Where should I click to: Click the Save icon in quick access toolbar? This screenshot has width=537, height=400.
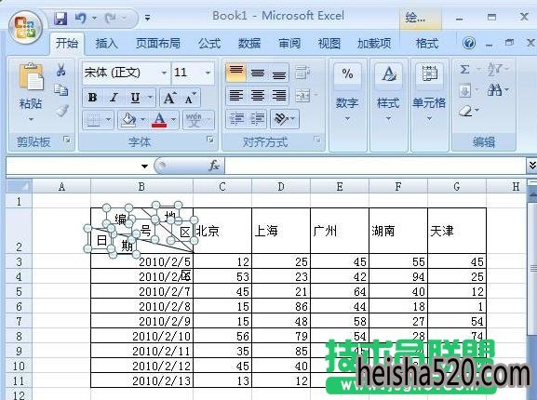(60, 19)
